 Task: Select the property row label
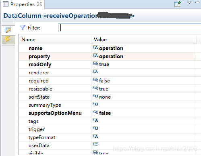click(x=39, y=57)
